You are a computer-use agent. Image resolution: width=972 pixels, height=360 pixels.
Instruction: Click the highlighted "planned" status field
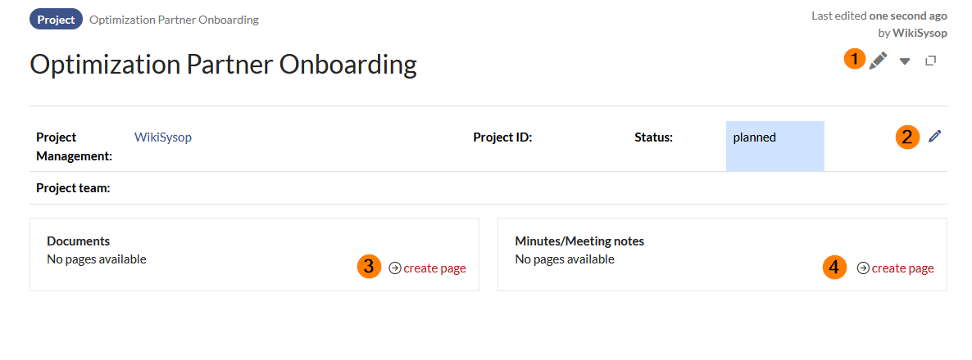pyautogui.click(x=774, y=146)
